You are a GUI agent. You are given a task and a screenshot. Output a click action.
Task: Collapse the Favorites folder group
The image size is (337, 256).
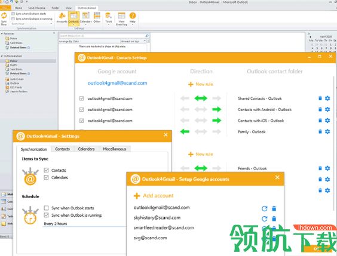pyautogui.click(x=2, y=33)
